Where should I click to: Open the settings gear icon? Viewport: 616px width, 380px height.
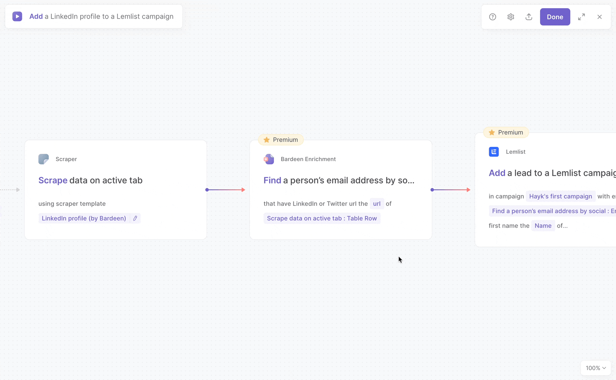click(511, 17)
